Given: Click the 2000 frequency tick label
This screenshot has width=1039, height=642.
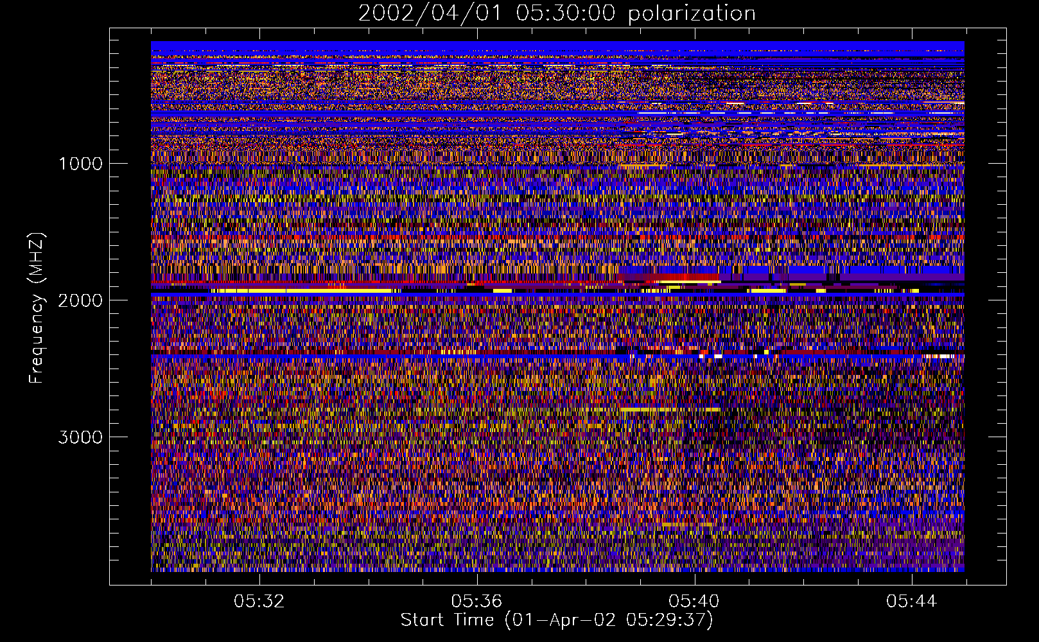Looking at the screenshot, I should [x=80, y=300].
